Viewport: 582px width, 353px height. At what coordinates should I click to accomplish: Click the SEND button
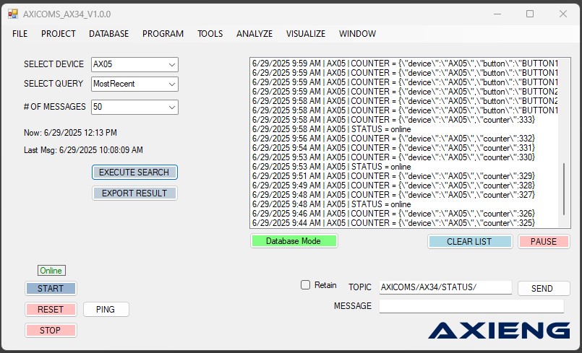tap(544, 289)
